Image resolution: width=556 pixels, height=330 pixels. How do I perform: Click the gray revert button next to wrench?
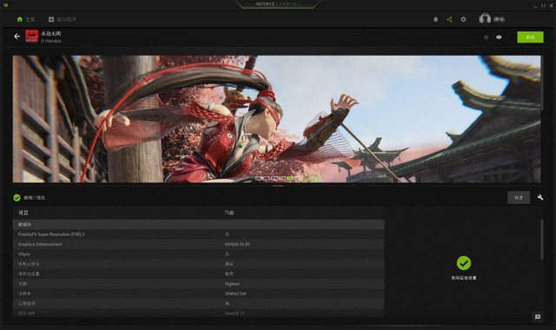click(x=519, y=197)
